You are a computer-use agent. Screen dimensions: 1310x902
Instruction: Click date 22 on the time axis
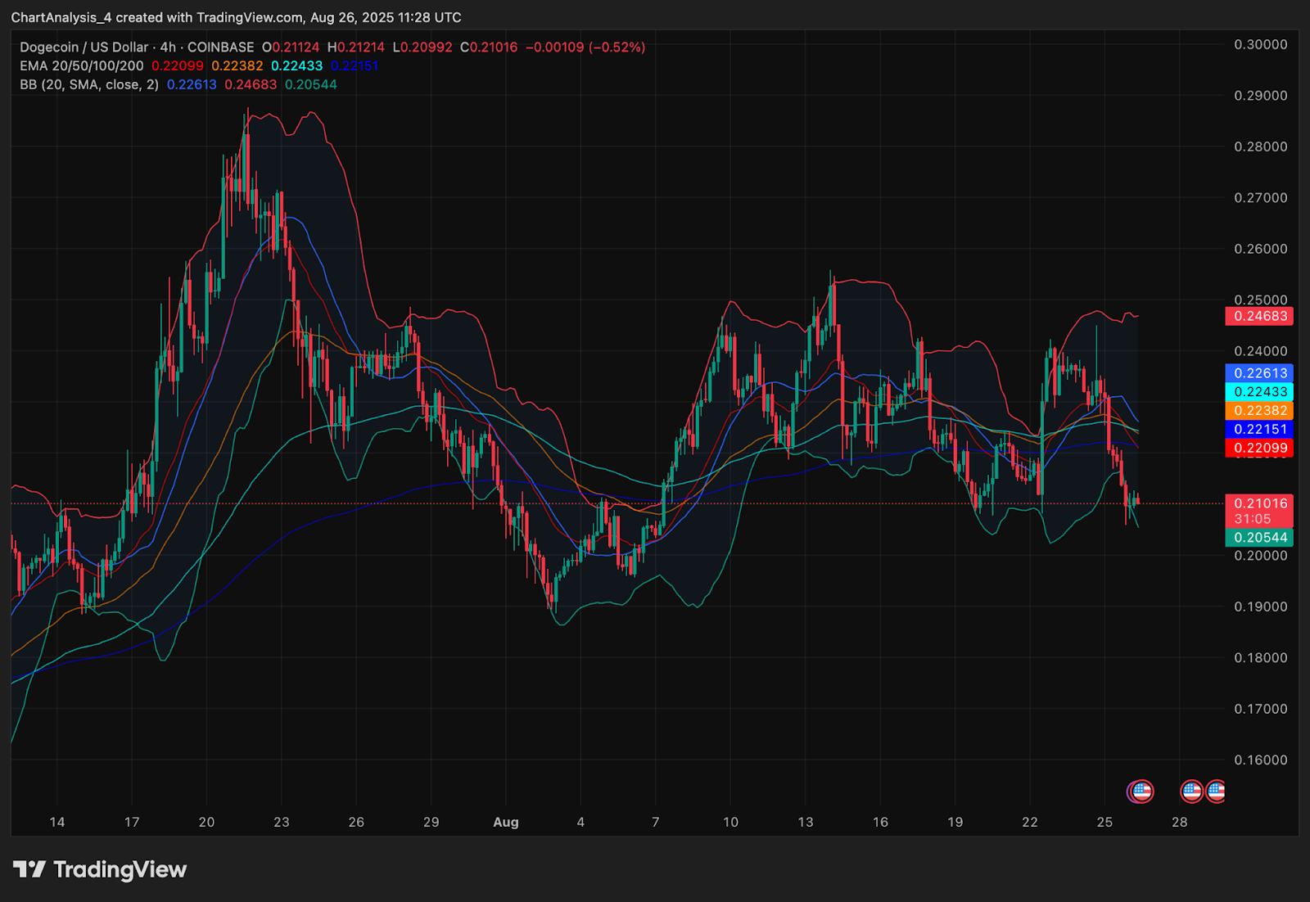click(x=1030, y=823)
